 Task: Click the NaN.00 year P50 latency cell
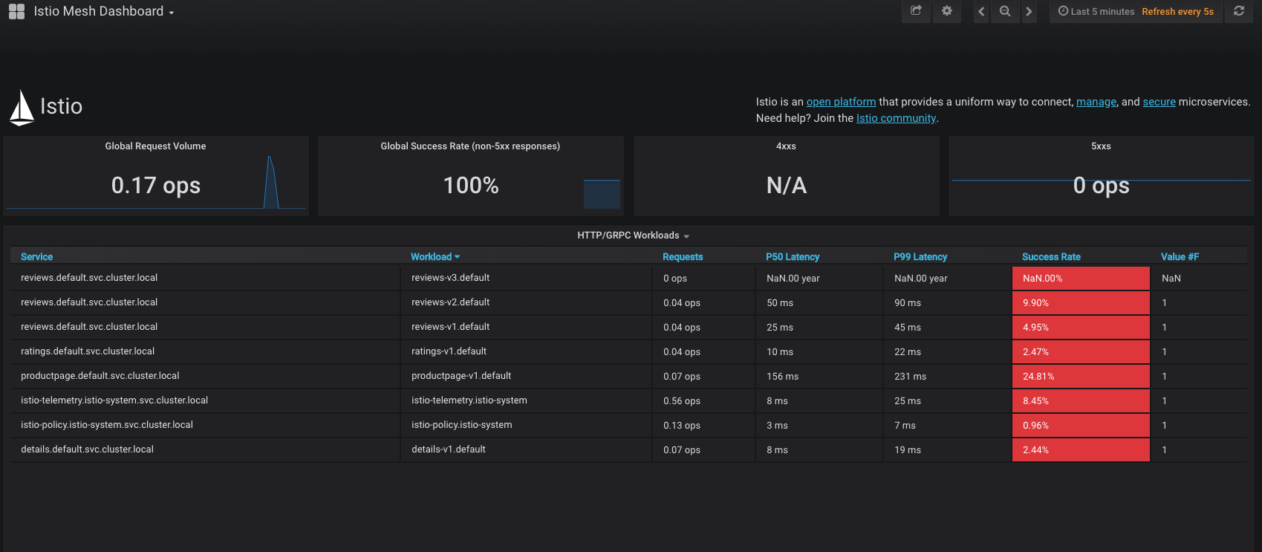[x=819, y=278]
